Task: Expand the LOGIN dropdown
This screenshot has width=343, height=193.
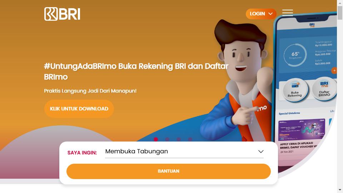Action: pyautogui.click(x=261, y=14)
